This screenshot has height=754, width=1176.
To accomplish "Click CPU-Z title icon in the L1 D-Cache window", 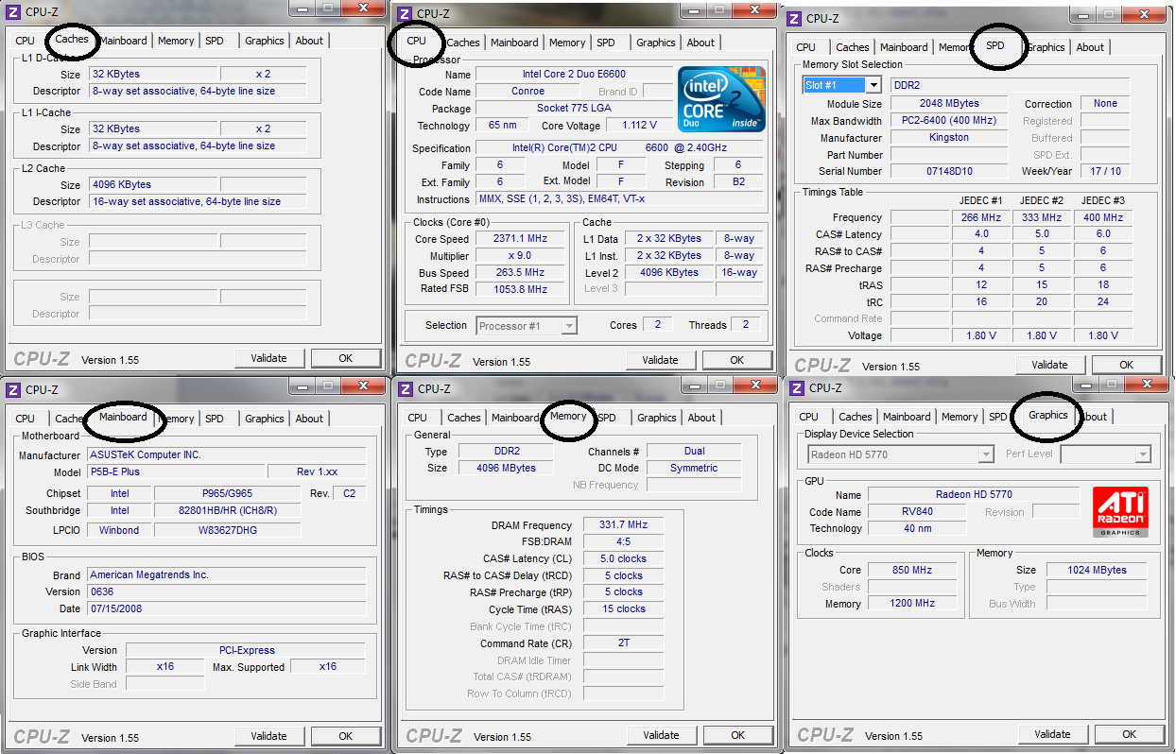I will pyautogui.click(x=14, y=11).
